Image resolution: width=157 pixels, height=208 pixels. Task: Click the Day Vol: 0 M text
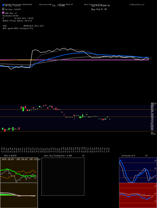point(99,9)
